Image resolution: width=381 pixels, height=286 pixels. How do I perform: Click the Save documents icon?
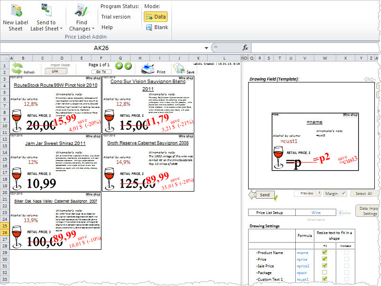[179, 69]
